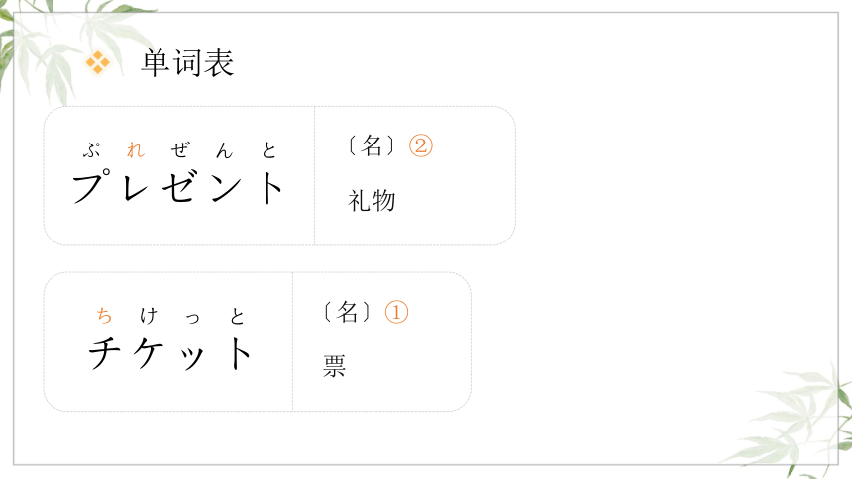Click the katakana word チケット
The width and height of the screenshot is (852, 479).
click(170, 352)
